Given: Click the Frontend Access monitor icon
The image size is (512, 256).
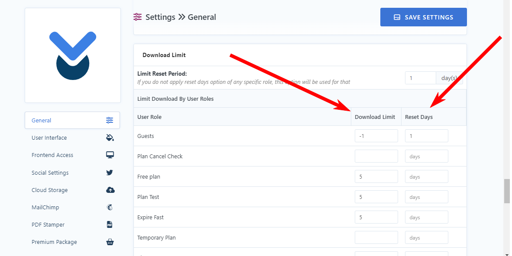Looking at the screenshot, I should point(110,155).
